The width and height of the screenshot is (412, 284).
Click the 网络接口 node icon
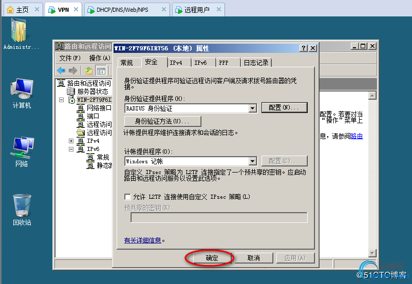81,108
